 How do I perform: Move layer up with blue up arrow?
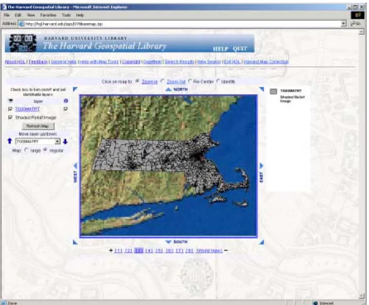point(9,141)
